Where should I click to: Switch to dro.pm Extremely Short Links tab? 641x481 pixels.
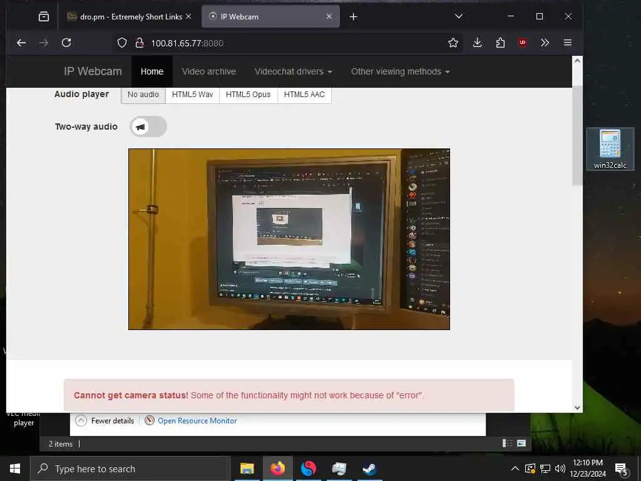pos(129,17)
